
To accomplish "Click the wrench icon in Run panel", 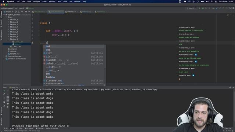I will click(4, 94).
